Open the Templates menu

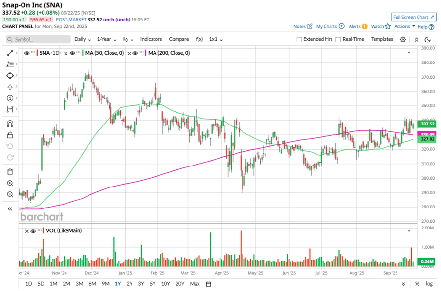tap(382, 39)
